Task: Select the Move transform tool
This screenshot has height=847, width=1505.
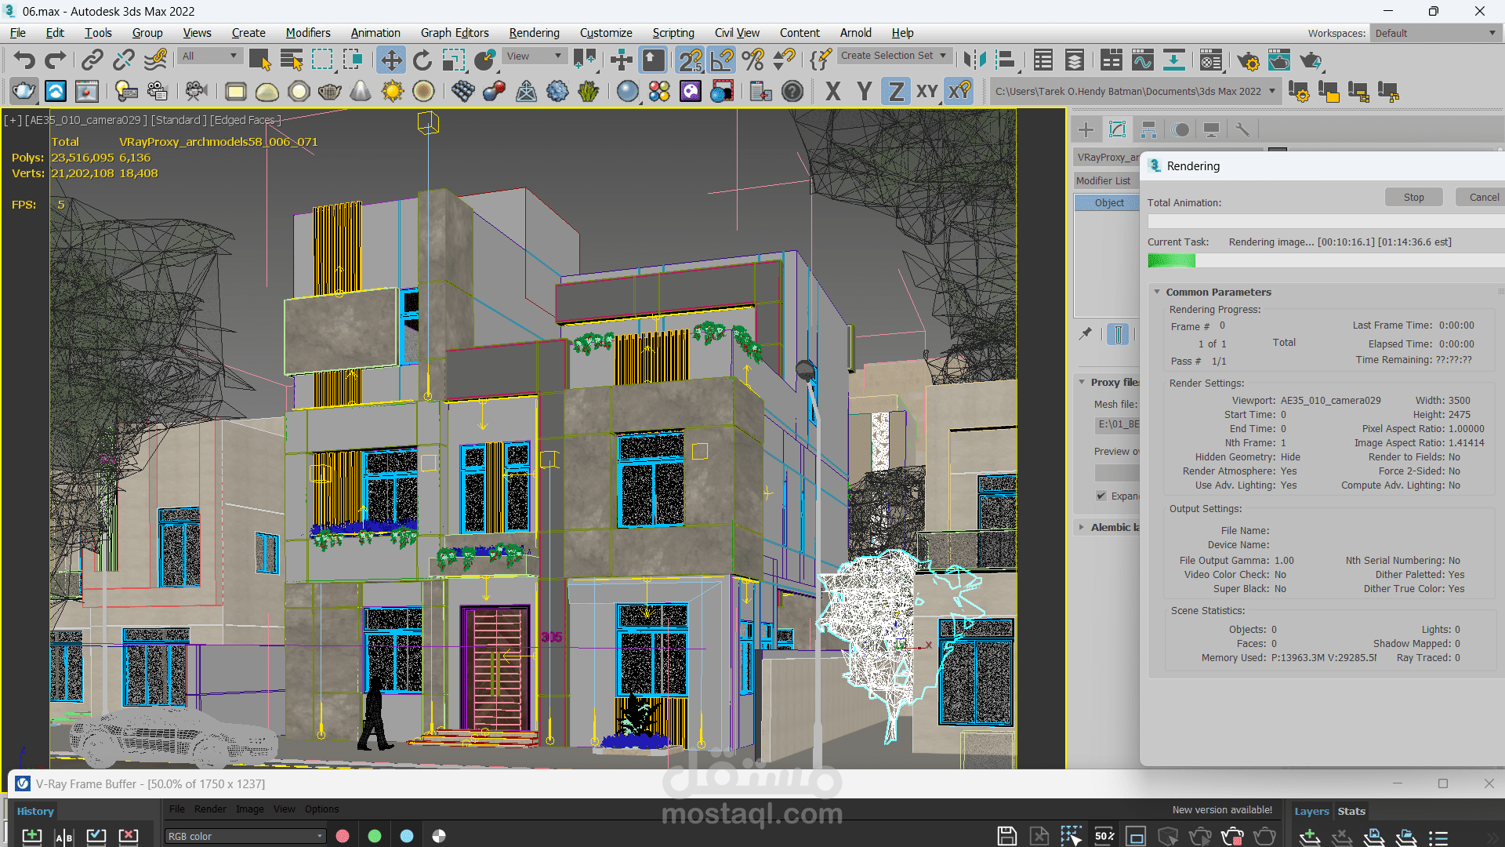Action: (390, 60)
